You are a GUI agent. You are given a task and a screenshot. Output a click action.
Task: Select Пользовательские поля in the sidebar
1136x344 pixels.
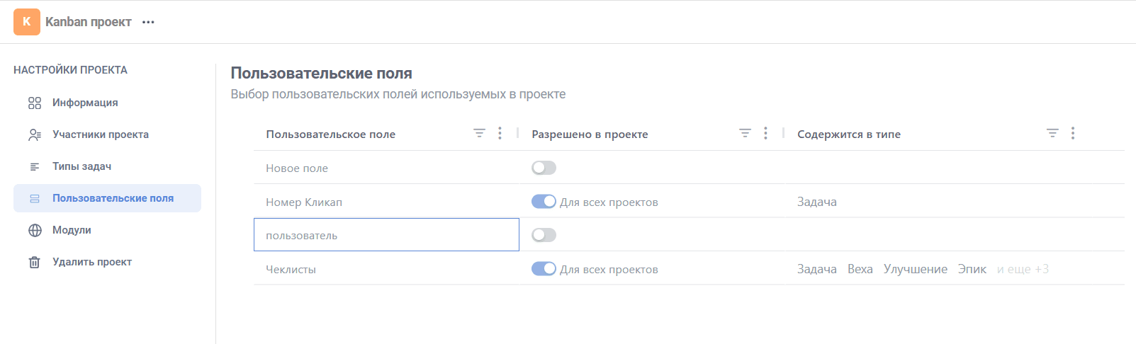[107, 198]
